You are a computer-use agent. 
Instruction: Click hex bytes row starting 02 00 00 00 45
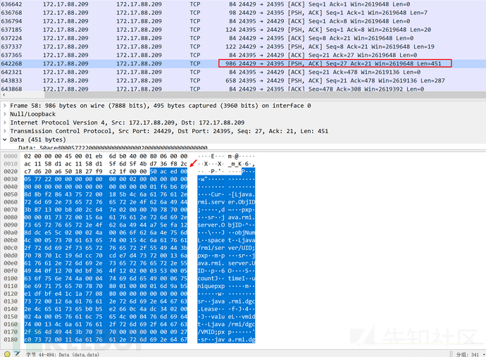coord(106,156)
